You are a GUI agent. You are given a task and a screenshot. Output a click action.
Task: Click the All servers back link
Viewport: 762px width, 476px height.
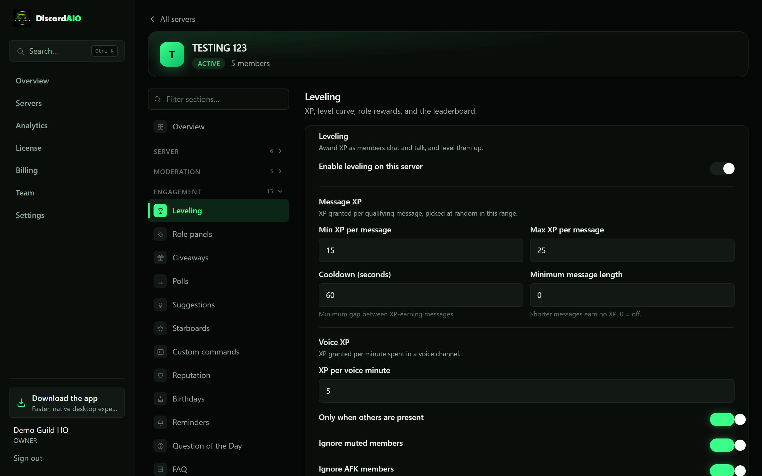click(173, 19)
